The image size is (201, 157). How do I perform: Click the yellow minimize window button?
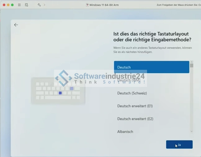(x=8, y=5)
